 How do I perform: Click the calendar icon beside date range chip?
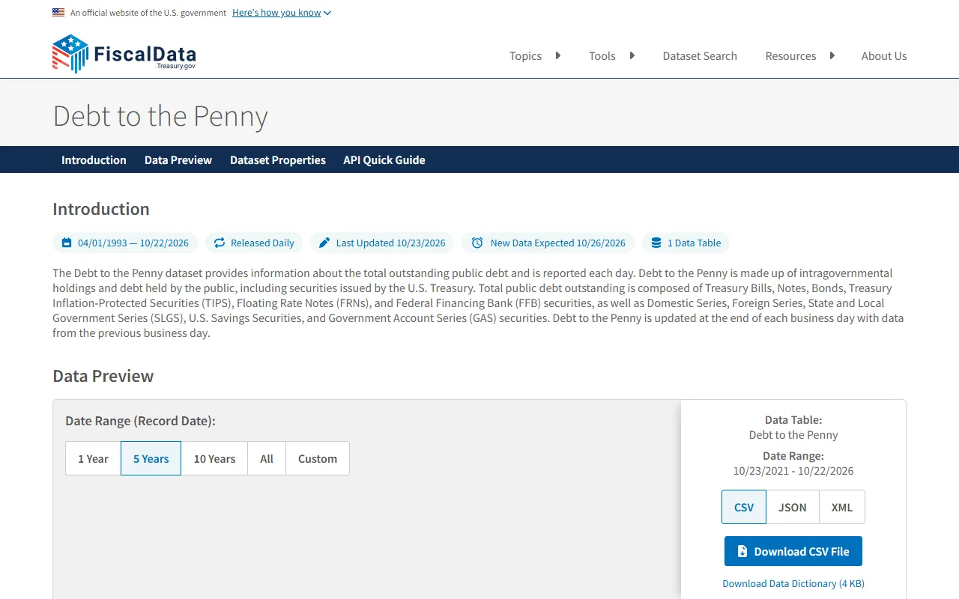67,243
